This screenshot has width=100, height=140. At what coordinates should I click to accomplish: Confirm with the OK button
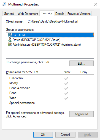[x=43, y=135]
